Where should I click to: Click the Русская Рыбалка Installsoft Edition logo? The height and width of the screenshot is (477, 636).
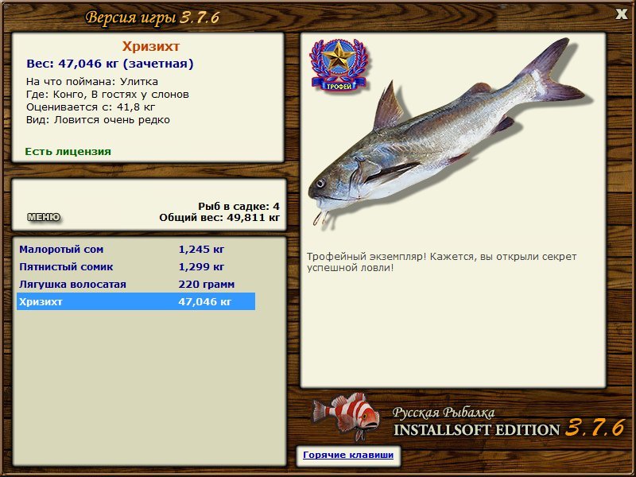tap(509, 423)
